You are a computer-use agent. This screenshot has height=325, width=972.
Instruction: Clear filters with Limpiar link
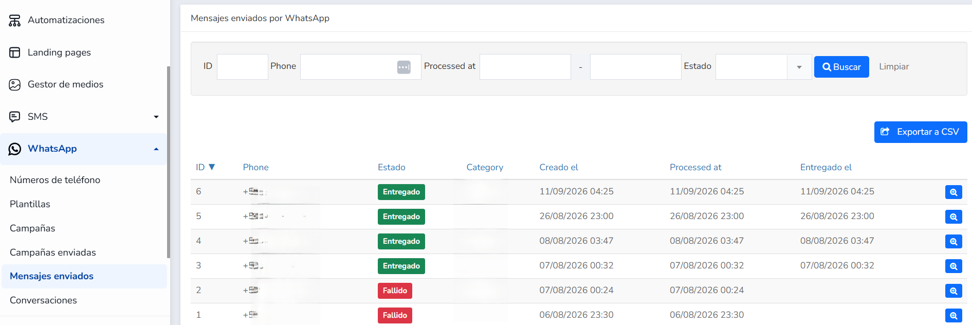point(894,66)
